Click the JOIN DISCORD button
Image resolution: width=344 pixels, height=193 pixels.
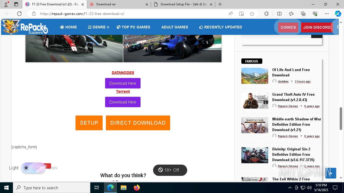point(317,27)
